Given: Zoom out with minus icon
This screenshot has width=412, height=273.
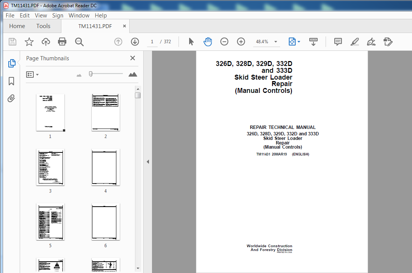Looking at the screenshot, I should pyautogui.click(x=224, y=41).
